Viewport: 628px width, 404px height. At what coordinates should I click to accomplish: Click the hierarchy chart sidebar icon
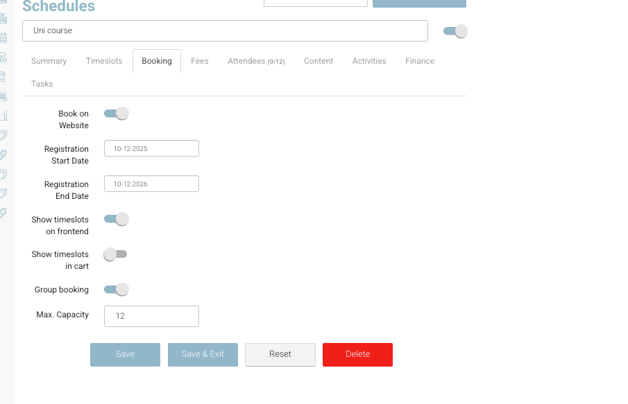coord(3,57)
